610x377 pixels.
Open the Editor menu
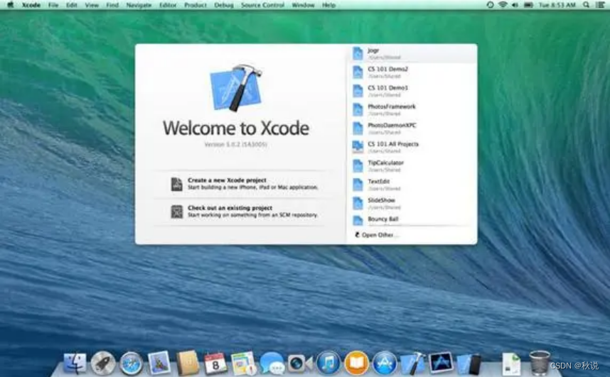168,5
